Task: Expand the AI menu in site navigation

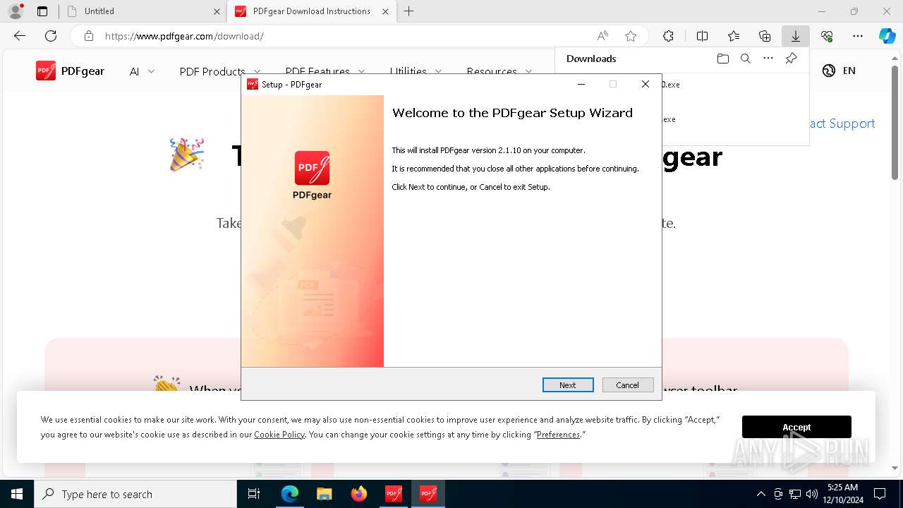Action: (142, 71)
